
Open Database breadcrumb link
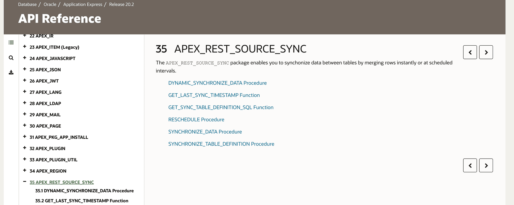[x=27, y=4]
